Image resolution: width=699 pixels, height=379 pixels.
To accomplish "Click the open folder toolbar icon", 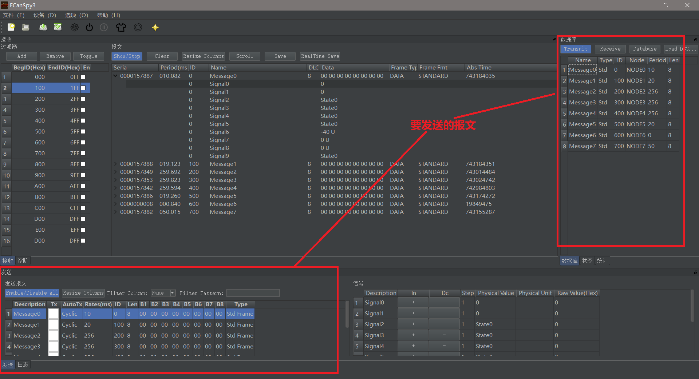I will tap(25, 27).
